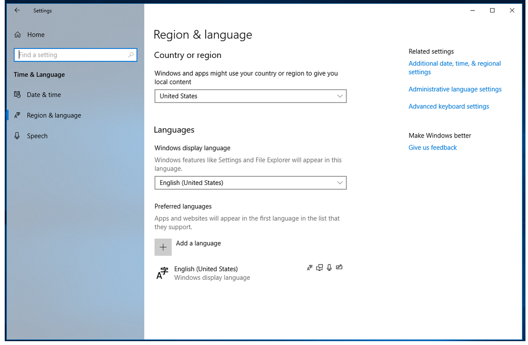
Task: Click the large language icon beside English
Action: [x=162, y=273]
